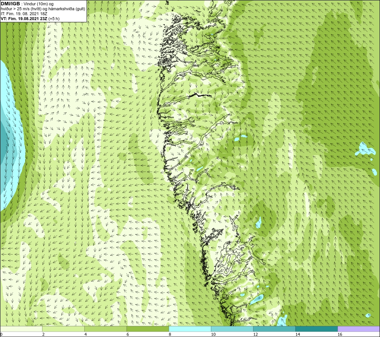
Task: Click the '12' scale label
Action: point(255,335)
